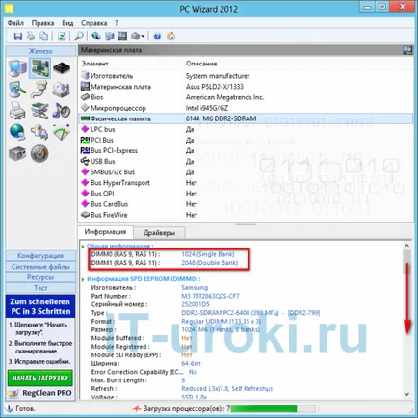418x418 pixels.
Task: Select the I/O Ports cable icon
Action: pos(39,90)
